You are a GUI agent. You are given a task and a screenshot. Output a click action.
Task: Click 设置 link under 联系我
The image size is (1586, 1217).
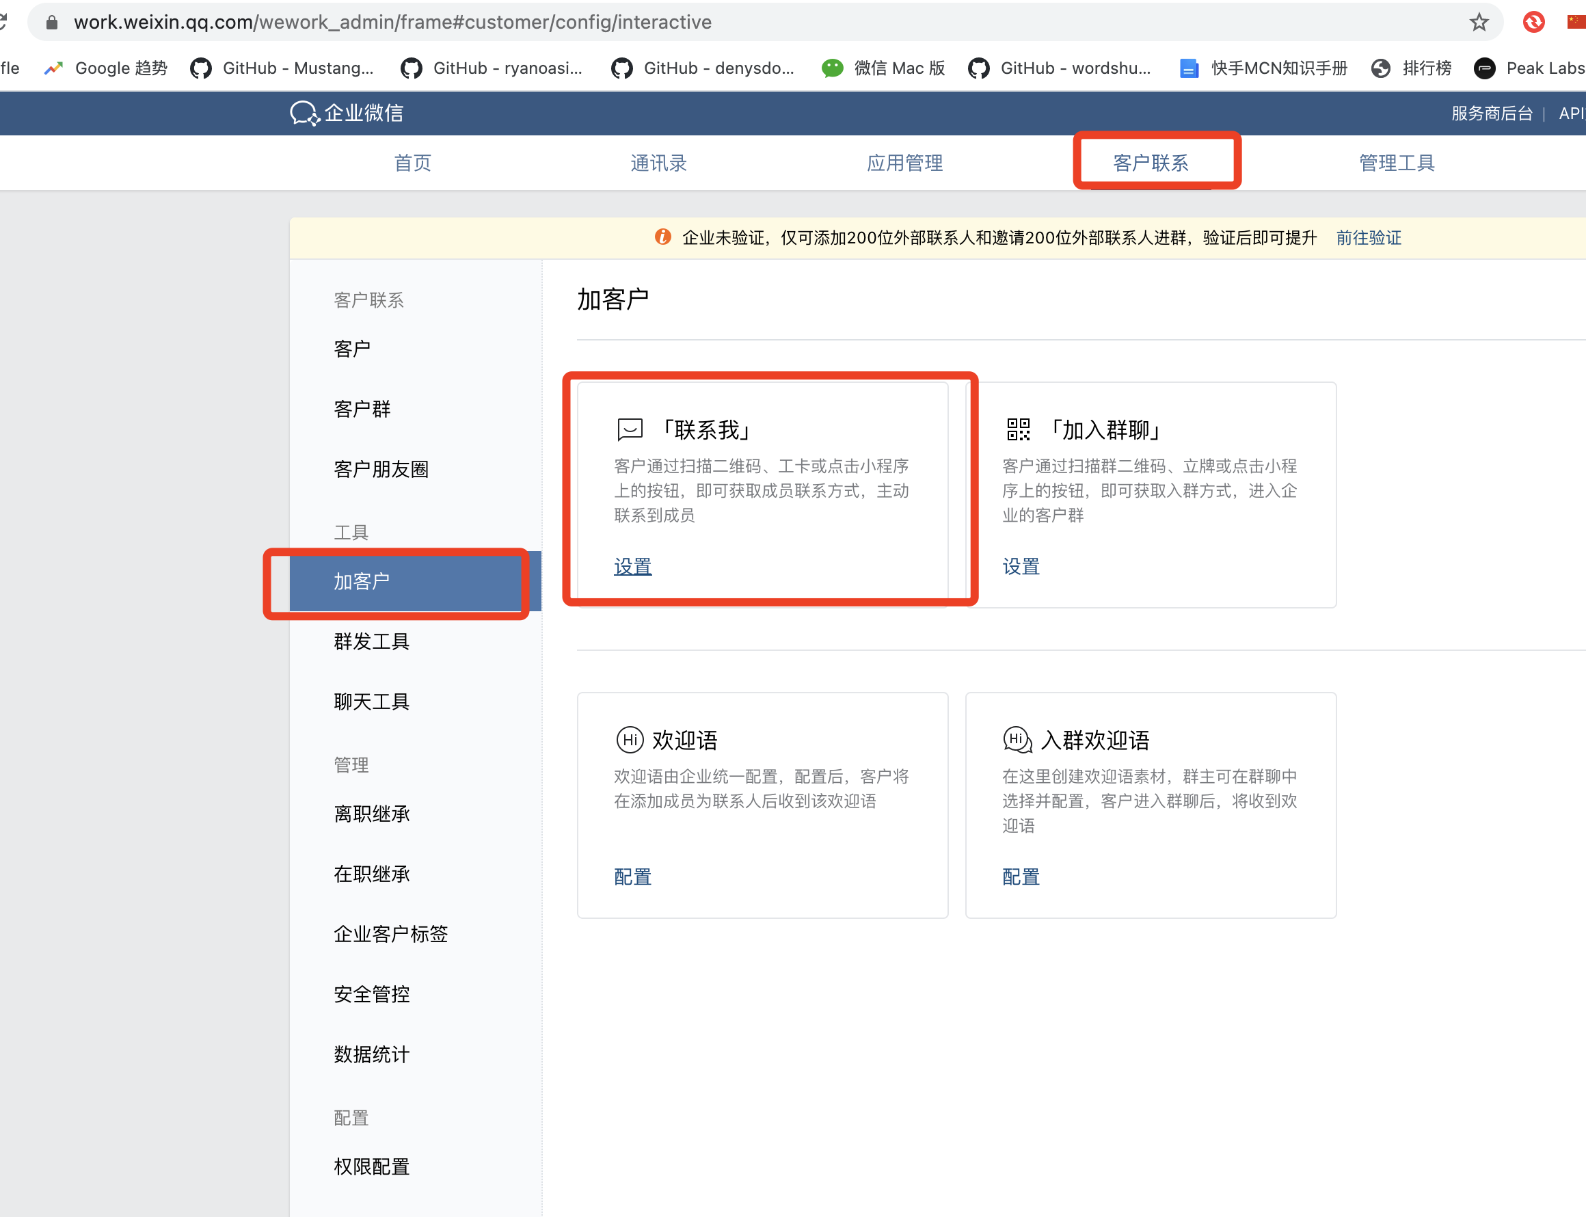[x=632, y=567]
